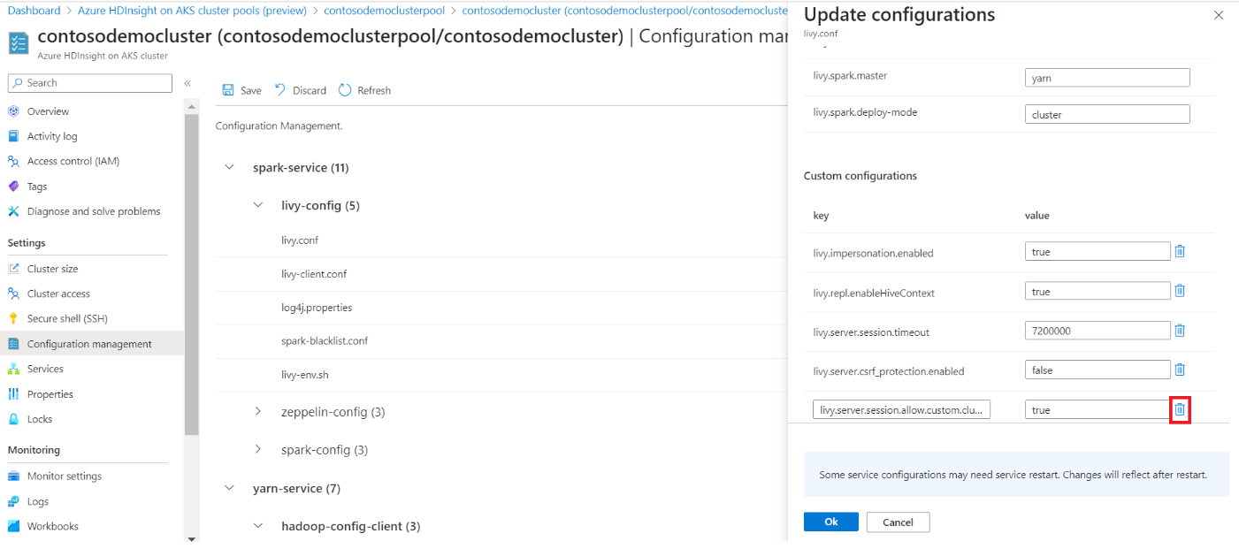Collapse the left navigation menu
Image resolution: width=1239 pixels, height=549 pixels.
(187, 83)
